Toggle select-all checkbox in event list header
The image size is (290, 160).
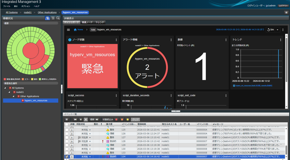(67, 124)
